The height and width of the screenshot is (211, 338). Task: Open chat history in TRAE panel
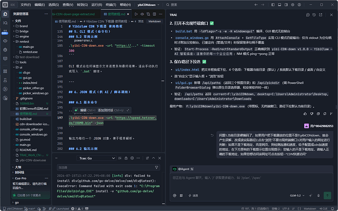[314, 15]
